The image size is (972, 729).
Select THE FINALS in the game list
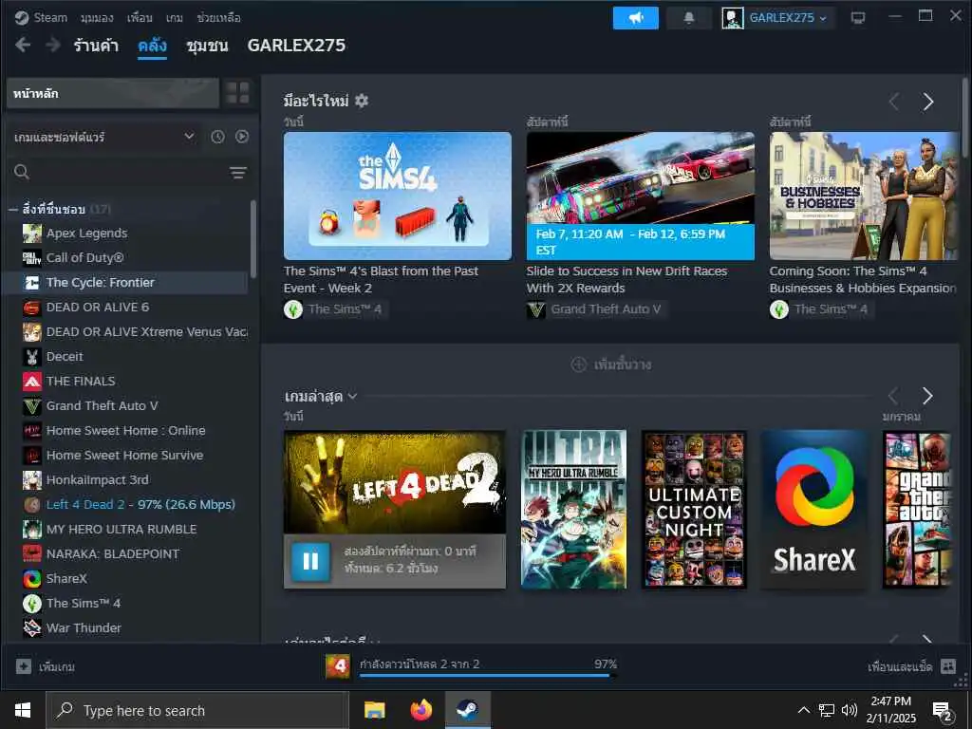pos(126,382)
